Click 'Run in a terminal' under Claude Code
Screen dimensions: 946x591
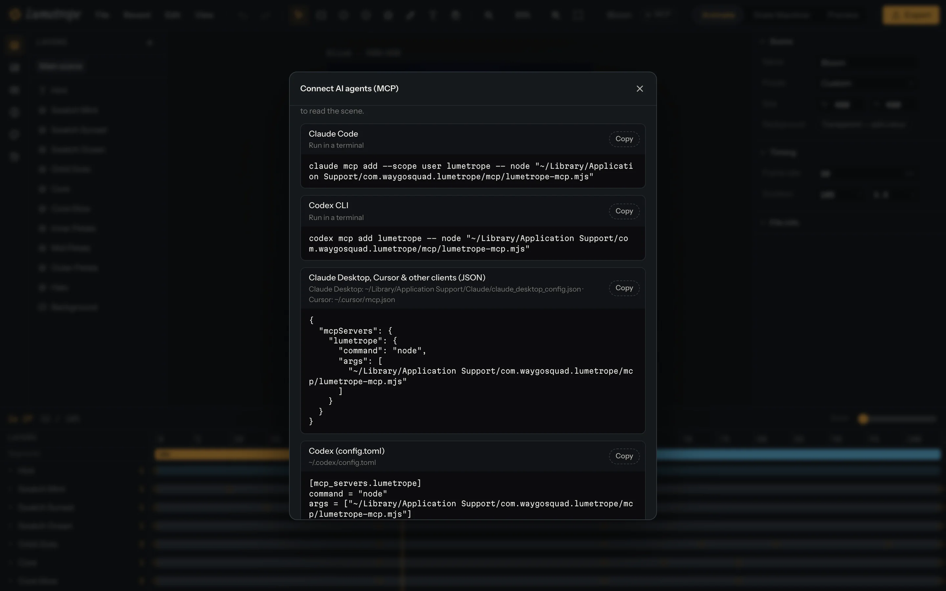tap(336, 145)
